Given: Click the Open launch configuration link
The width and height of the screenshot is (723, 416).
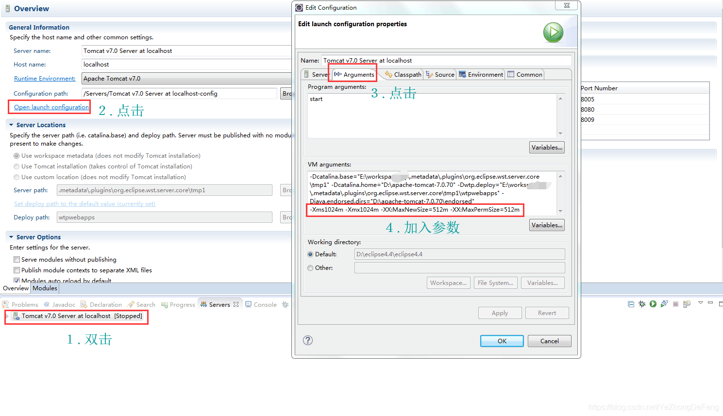Looking at the screenshot, I should [x=51, y=107].
